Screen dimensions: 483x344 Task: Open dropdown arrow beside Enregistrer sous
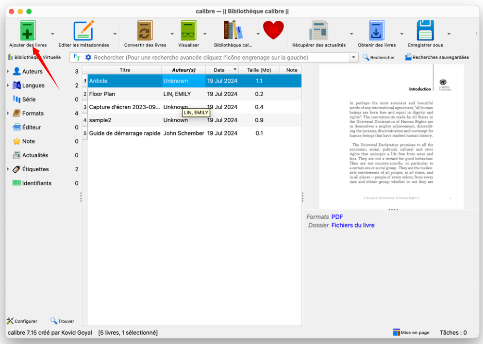pyautogui.click(x=449, y=34)
